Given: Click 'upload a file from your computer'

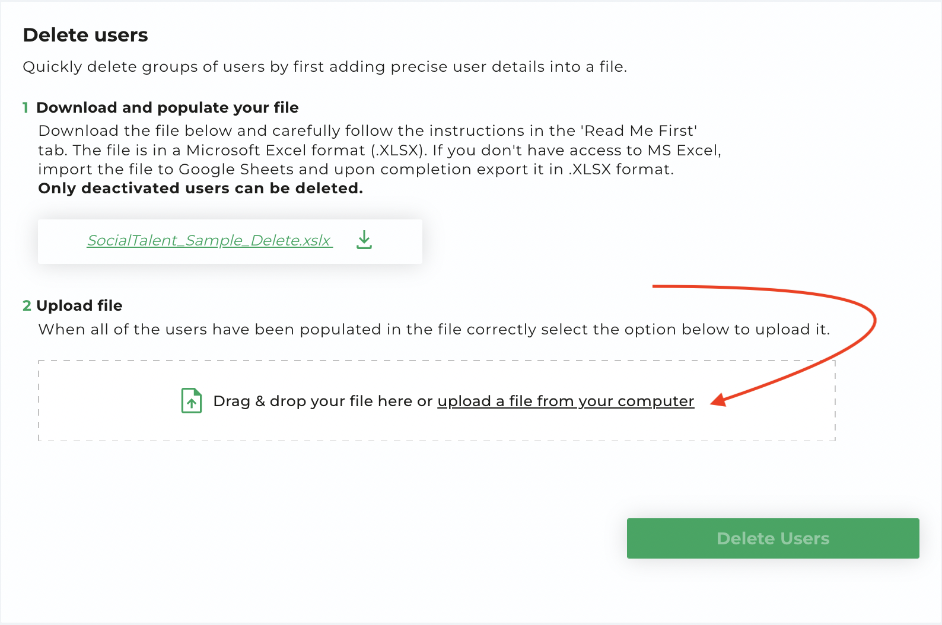Looking at the screenshot, I should [565, 401].
